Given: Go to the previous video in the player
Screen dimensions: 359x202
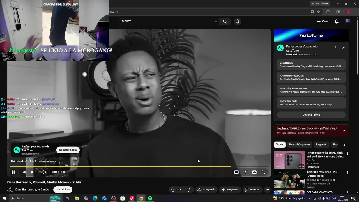Looking at the screenshot, I should point(24,172).
